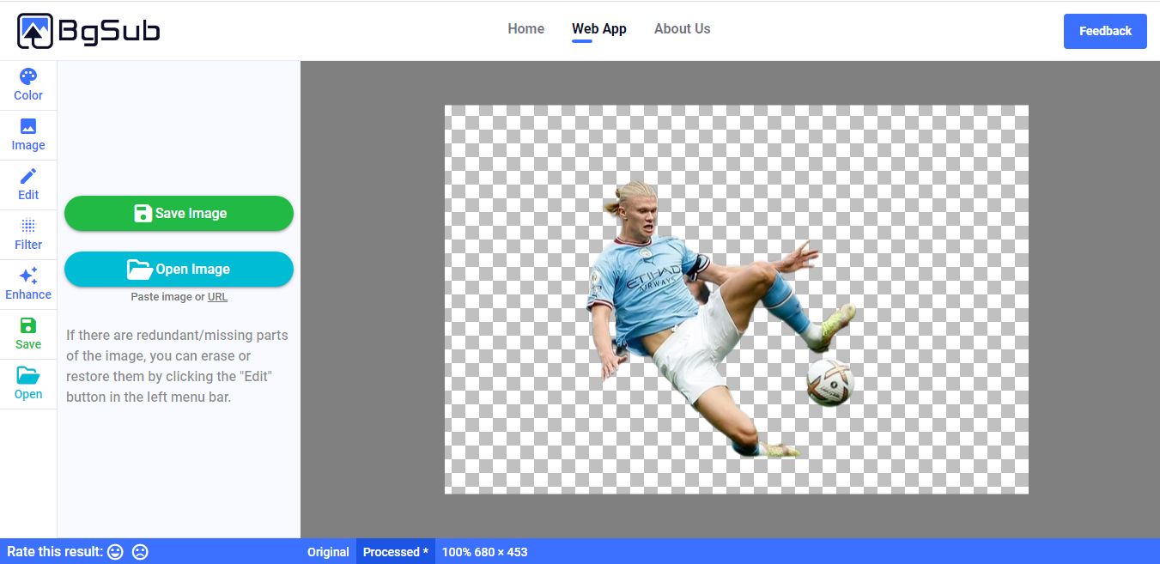1160x564 pixels.
Task: Select the Enhance sparkle tool
Action: [x=28, y=284]
